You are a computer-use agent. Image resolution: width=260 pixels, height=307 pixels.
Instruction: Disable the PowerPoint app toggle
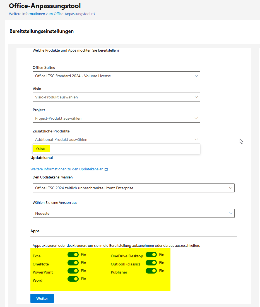pos(73,271)
